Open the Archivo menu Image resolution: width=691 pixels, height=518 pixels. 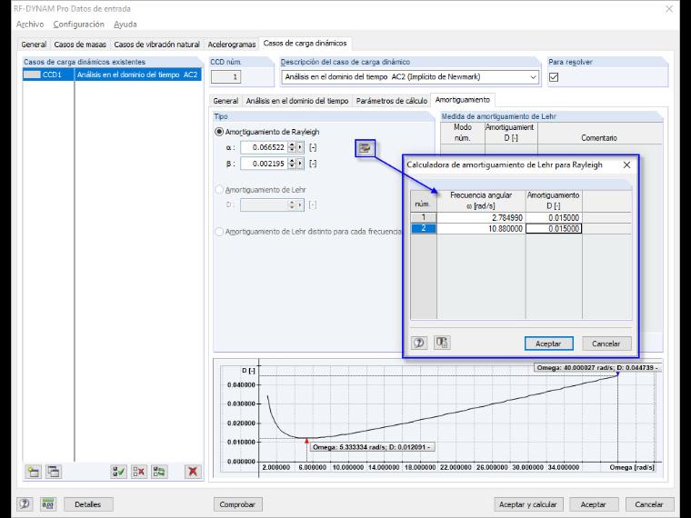(30, 25)
